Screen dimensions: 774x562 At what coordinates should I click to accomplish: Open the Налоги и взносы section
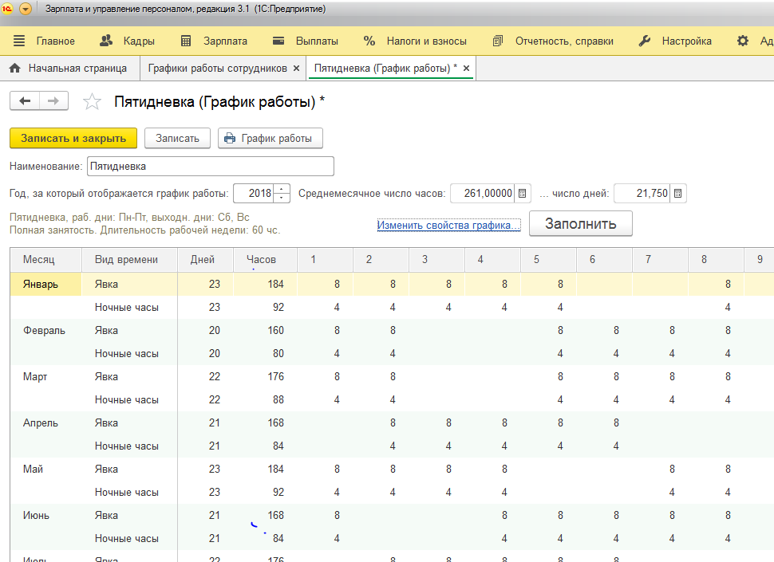pyautogui.click(x=415, y=41)
